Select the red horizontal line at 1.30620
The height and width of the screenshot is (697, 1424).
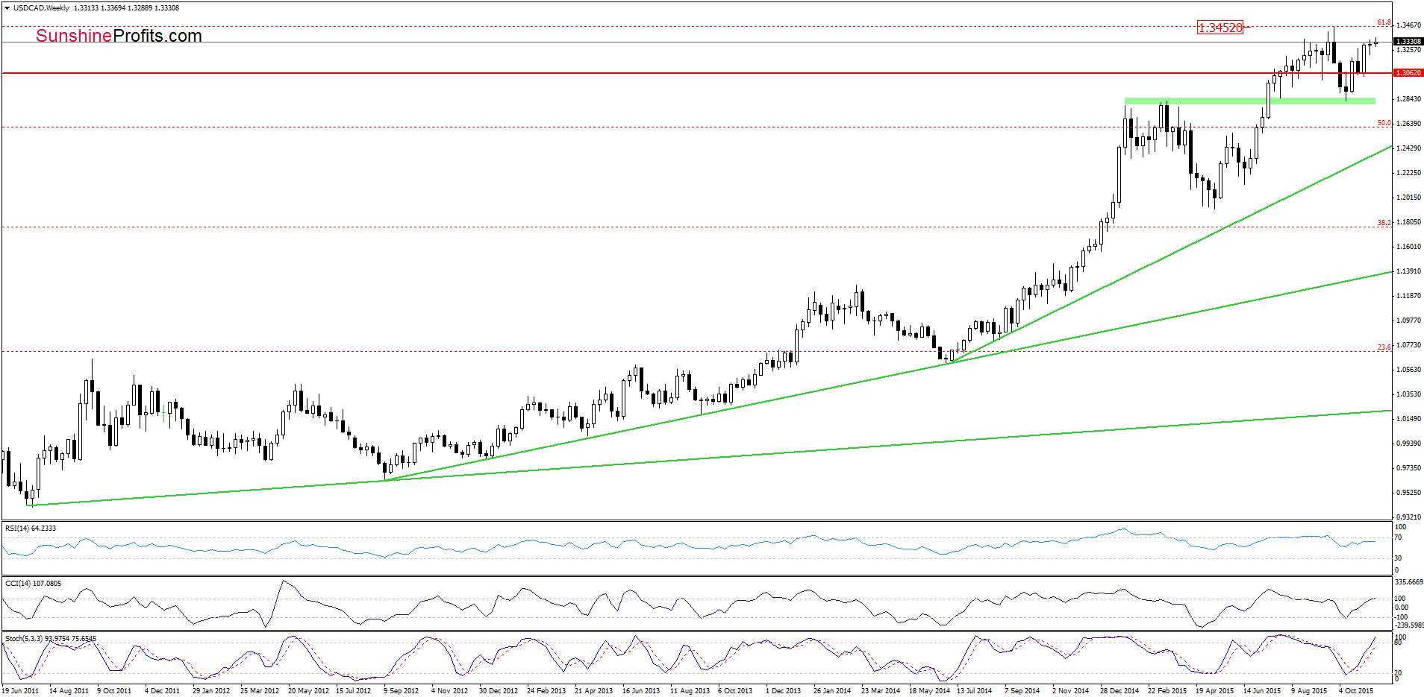click(697, 73)
